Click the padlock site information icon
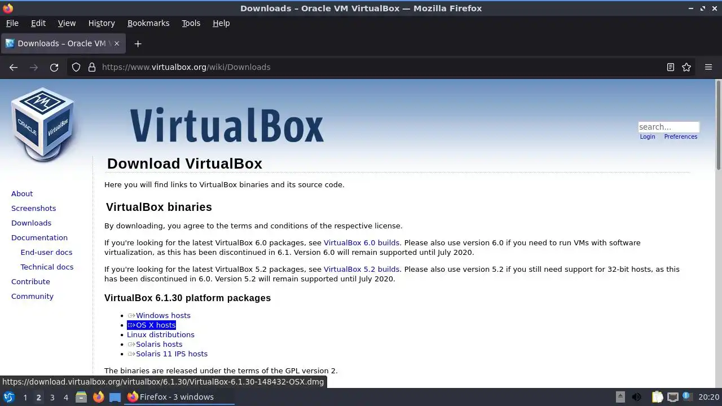This screenshot has width=722, height=406. pyautogui.click(x=92, y=67)
